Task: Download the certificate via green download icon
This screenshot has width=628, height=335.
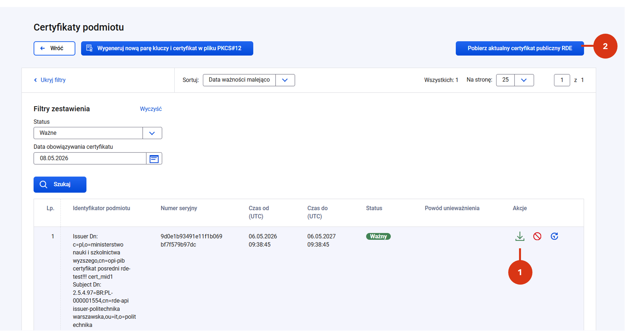Action: [x=520, y=236]
